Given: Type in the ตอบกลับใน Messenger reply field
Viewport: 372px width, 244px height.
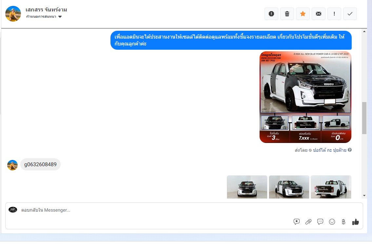Looking at the screenshot, I should tap(147, 210).
